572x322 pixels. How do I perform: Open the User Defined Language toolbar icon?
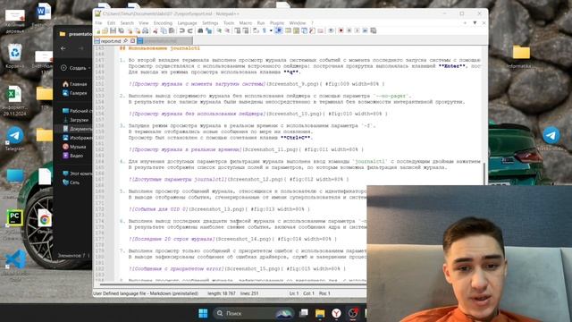(x=288, y=30)
